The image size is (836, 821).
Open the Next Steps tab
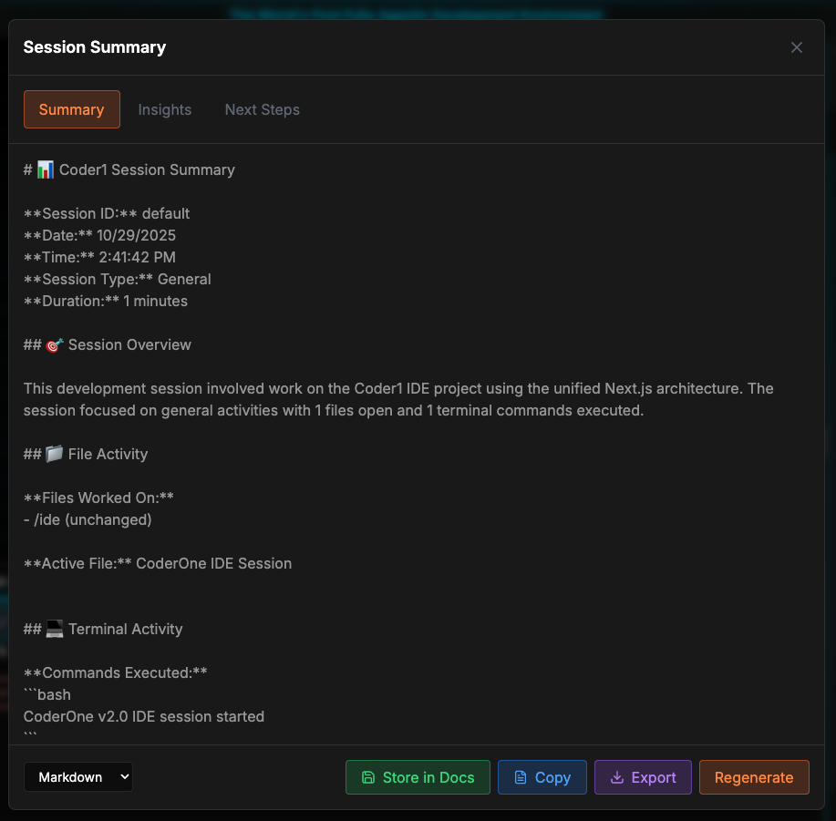(263, 109)
